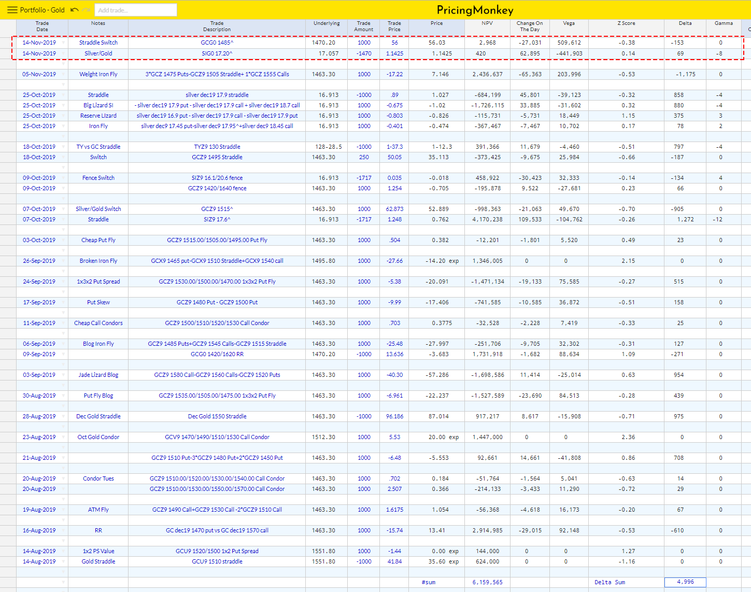
Task: Select the Z Score value 2.36
Action: point(626,437)
